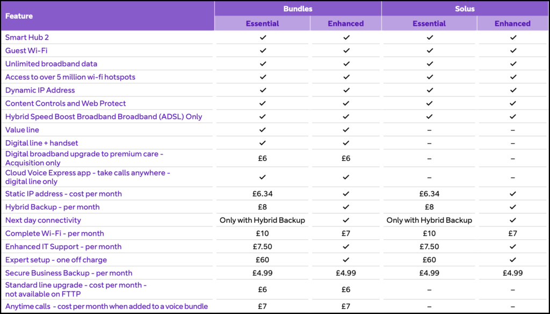
Task: Click Solus Enhanced checkmark for Next day connectivity
Action: coord(513,220)
